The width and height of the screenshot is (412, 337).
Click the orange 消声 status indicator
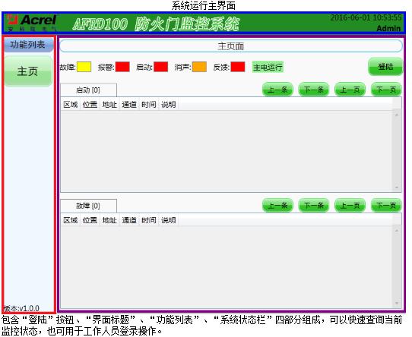199,67
